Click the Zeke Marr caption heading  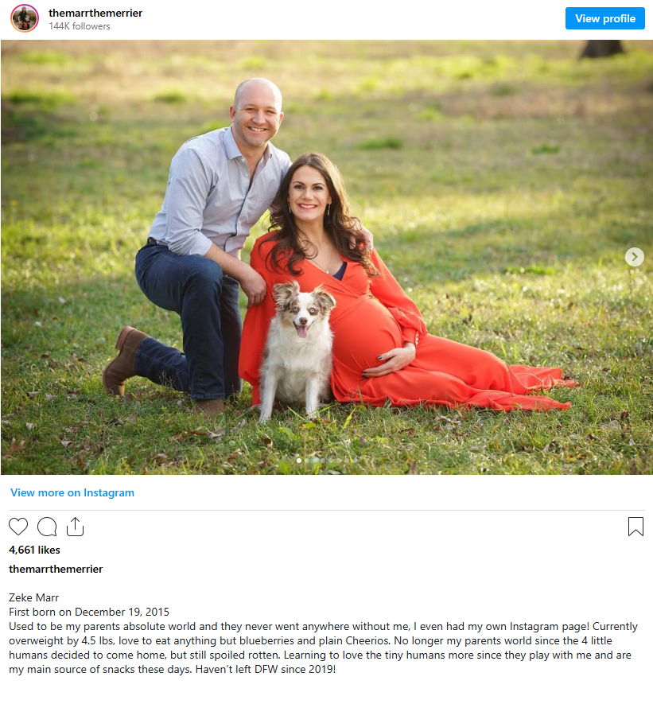[33, 597]
